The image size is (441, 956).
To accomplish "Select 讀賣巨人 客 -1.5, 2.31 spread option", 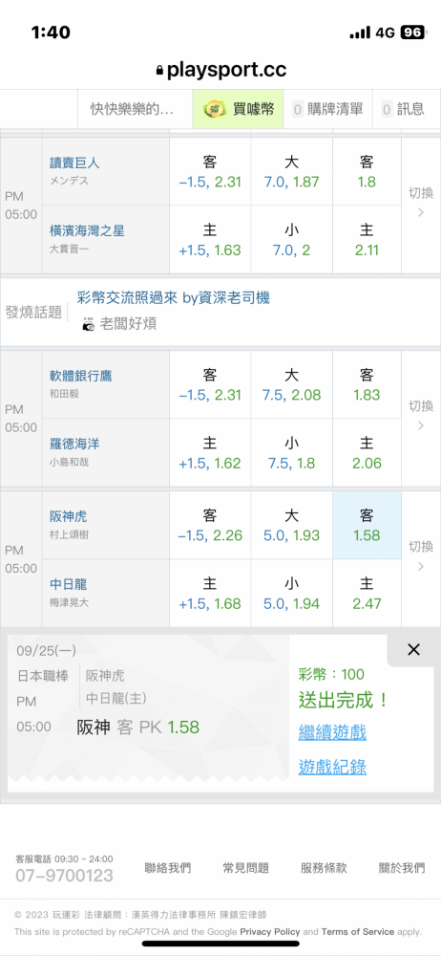I will pos(210,171).
